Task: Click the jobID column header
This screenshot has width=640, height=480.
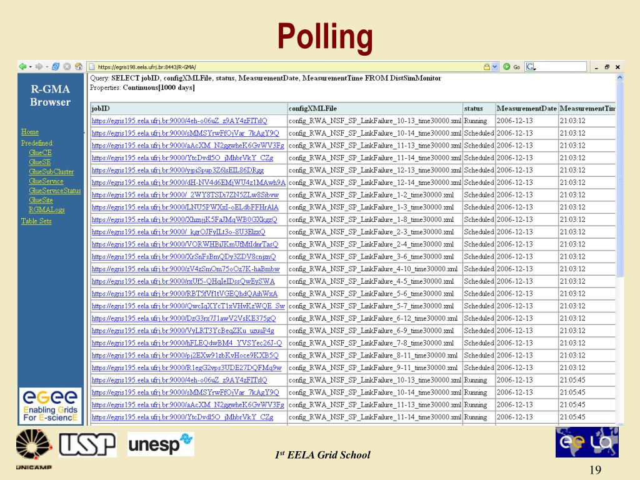Action: 189,109
